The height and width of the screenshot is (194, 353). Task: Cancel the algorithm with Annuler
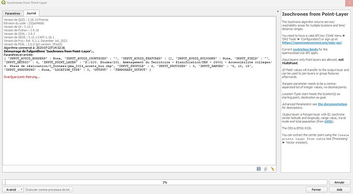coord(339,182)
